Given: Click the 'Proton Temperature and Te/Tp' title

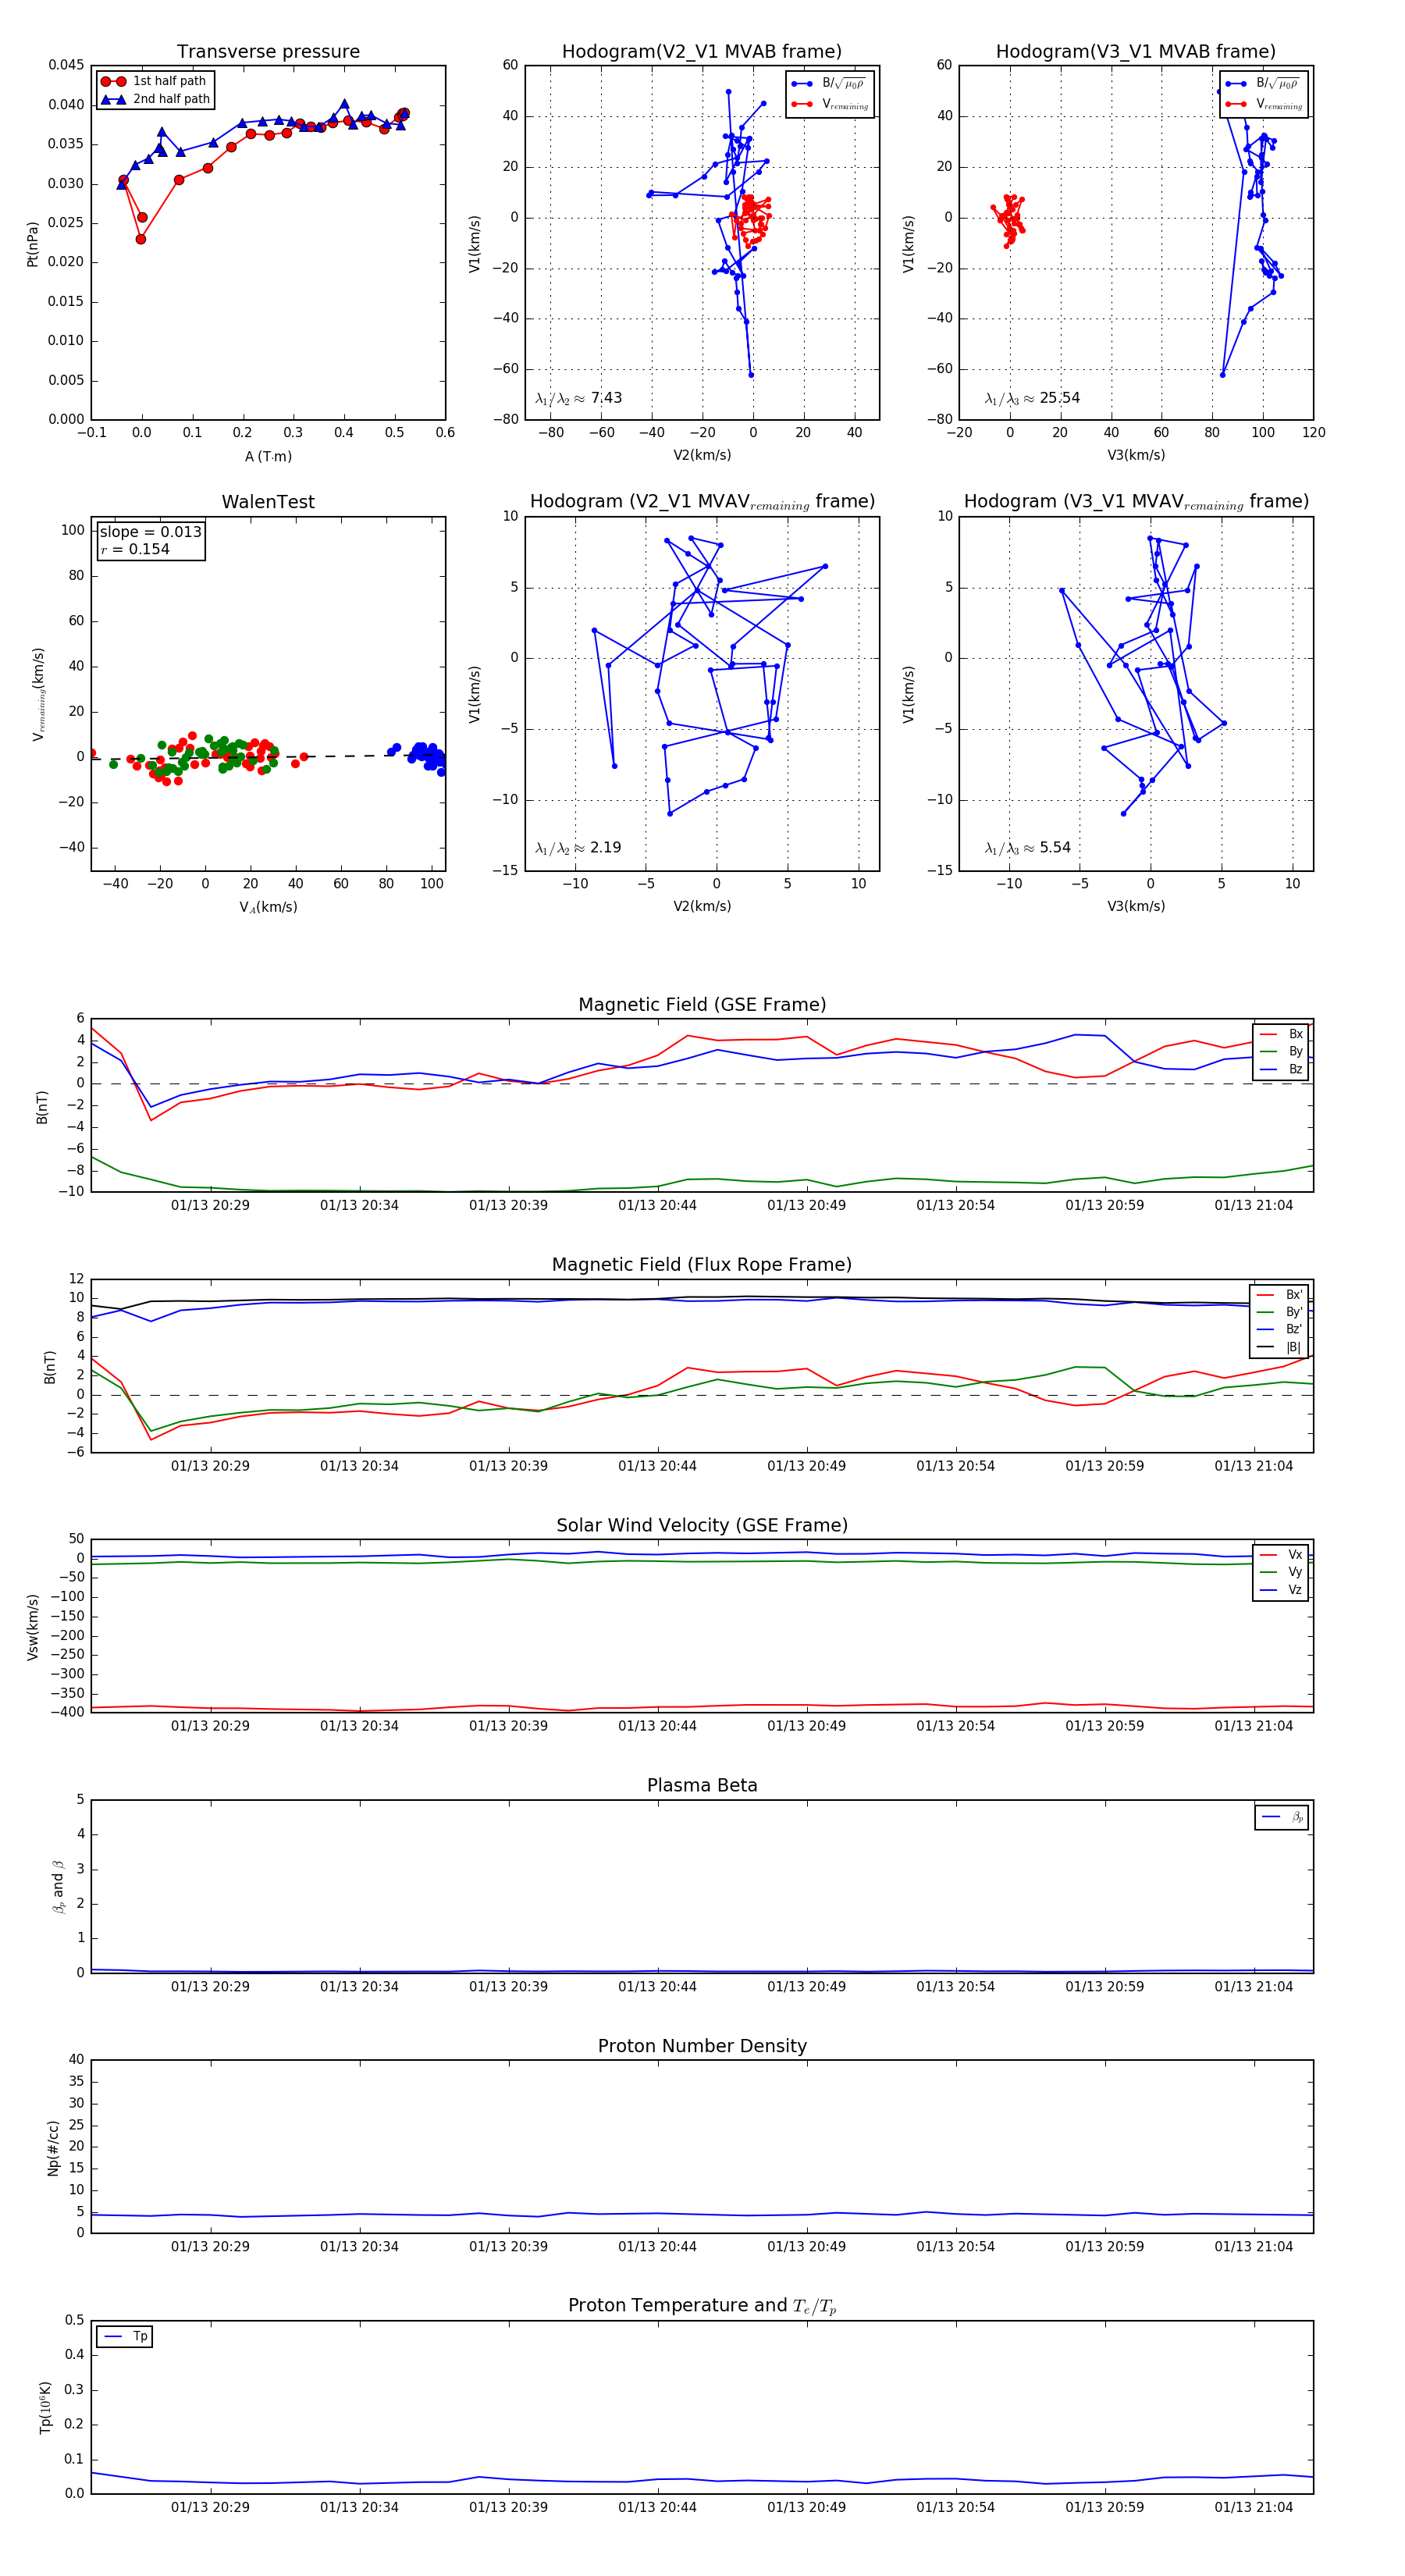Looking at the screenshot, I should pos(702,2306).
